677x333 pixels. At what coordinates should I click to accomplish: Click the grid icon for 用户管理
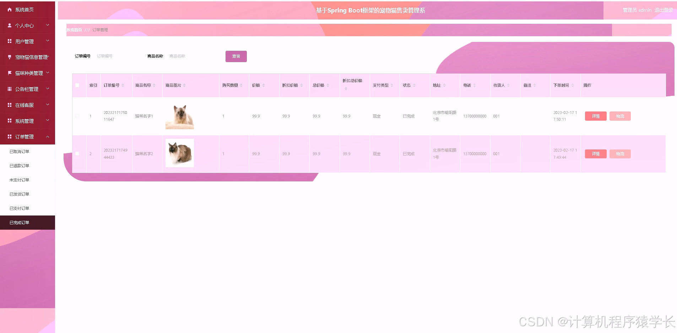point(10,41)
